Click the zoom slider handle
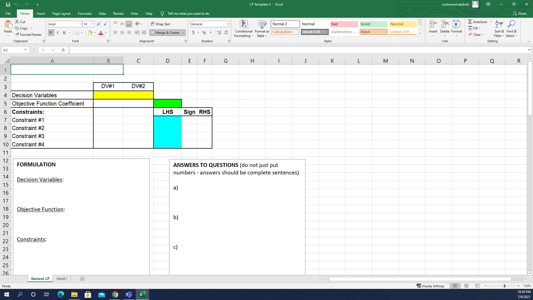The height and width of the screenshot is (300, 533). [504, 286]
